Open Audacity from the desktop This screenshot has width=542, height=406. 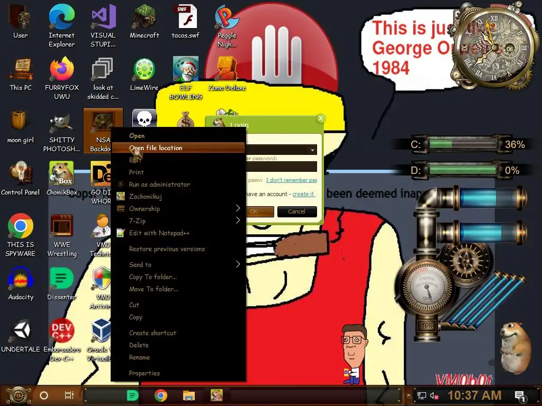coord(21,283)
